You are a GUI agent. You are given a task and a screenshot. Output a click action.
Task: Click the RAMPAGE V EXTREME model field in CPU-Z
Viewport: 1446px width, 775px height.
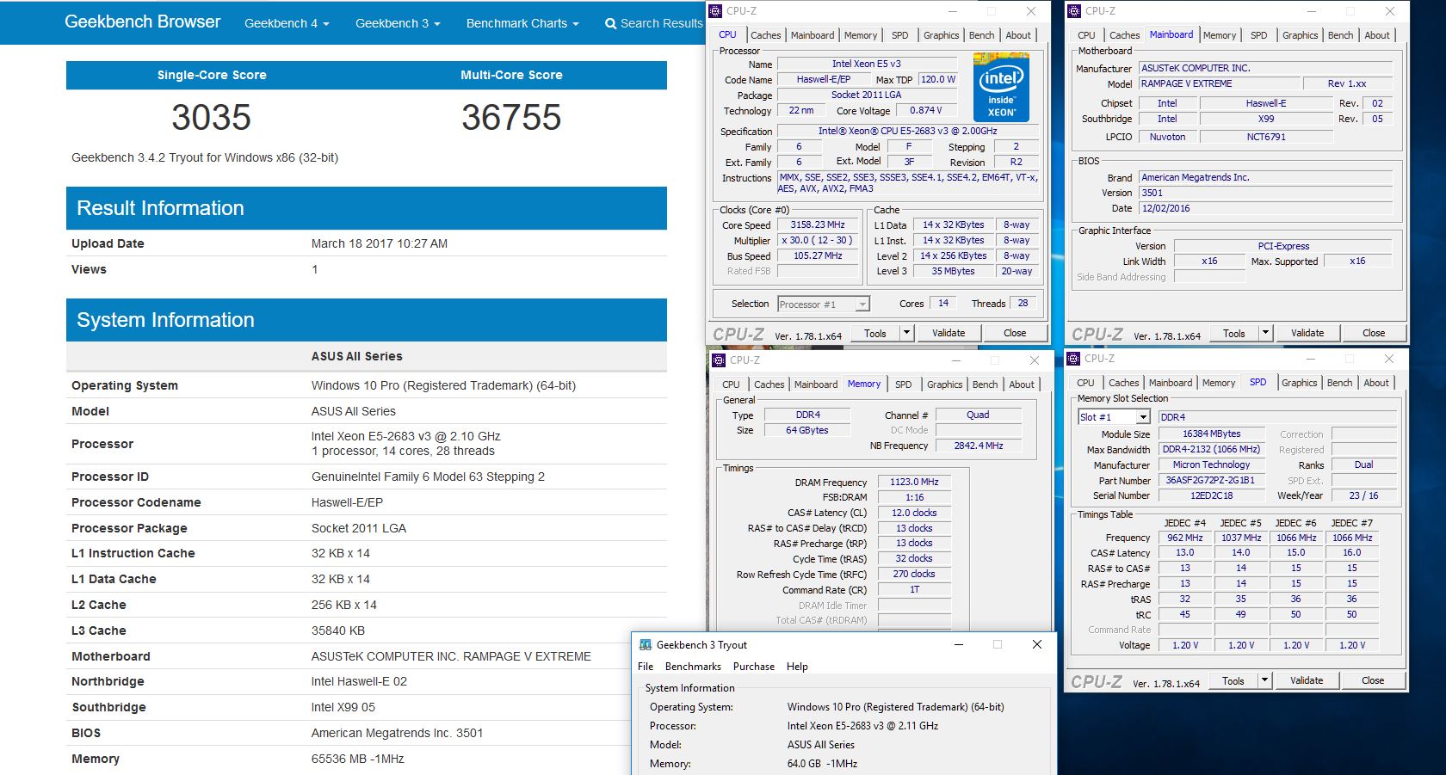point(1219,83)
